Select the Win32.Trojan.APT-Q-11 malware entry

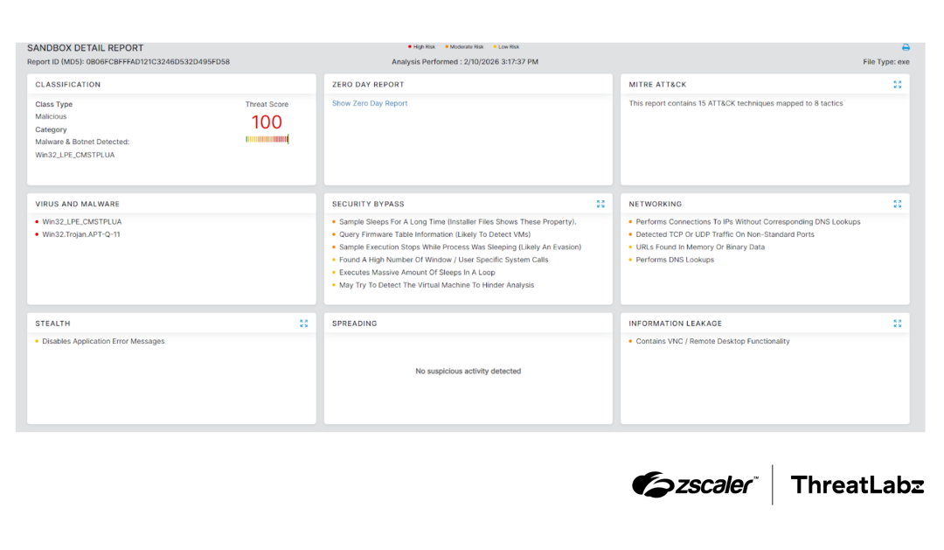(x=81, y=234)
